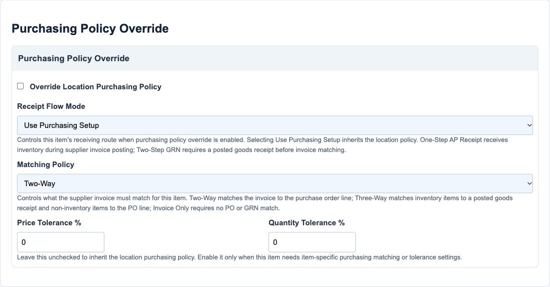Click the Receipt Flow Mode label

[51, 106]
